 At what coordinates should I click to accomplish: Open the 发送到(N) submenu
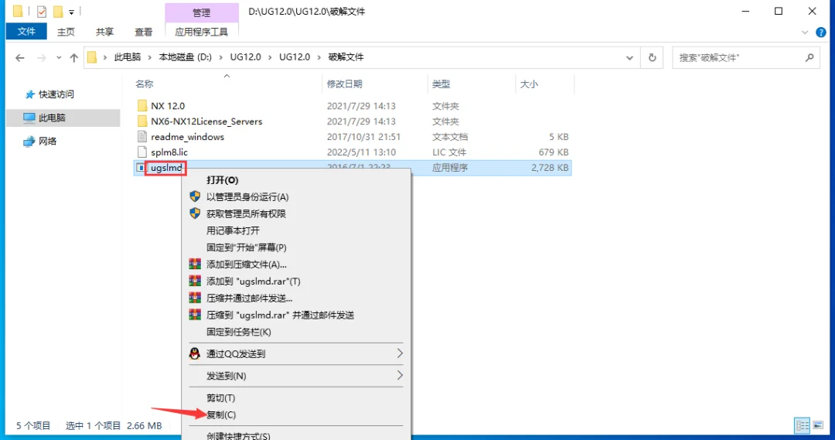click(x=296, y=376)
